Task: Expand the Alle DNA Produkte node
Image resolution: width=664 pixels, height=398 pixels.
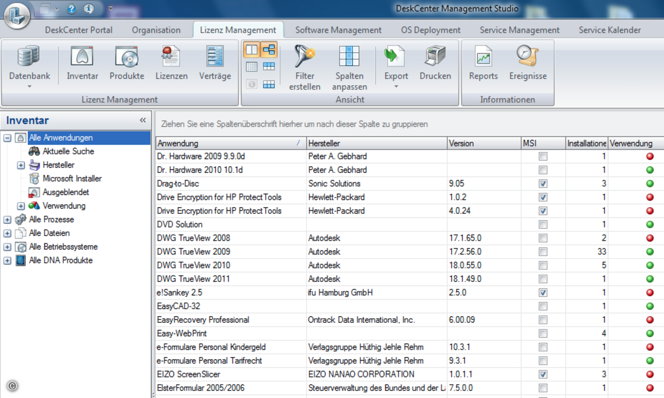Action: pyautogui.click(x=7, y=260)
